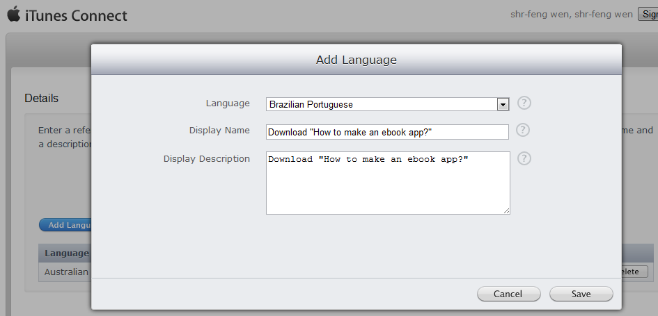Save the new language entry
The width and height of the screenshot is (658, 316).
(581, 294)
